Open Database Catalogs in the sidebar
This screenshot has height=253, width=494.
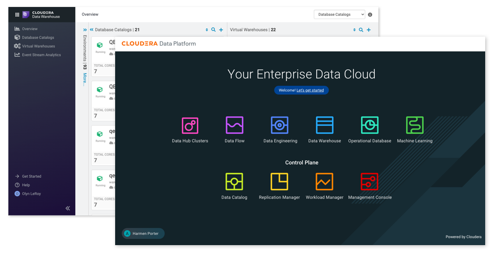pyautogui.click(x=34, y=37)
